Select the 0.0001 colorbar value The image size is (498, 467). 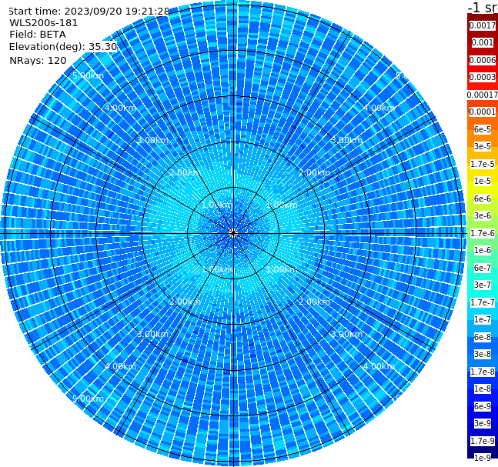(483, 112)
